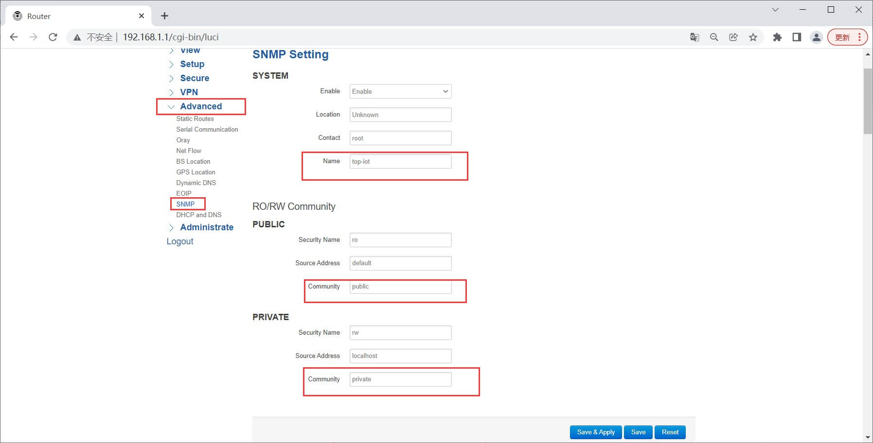Open Serial Communication settings
The width and height of the screenshot is (873, 443).
[207, 130]
